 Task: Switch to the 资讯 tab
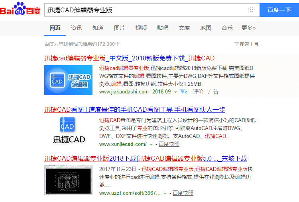tap(77, 28)
